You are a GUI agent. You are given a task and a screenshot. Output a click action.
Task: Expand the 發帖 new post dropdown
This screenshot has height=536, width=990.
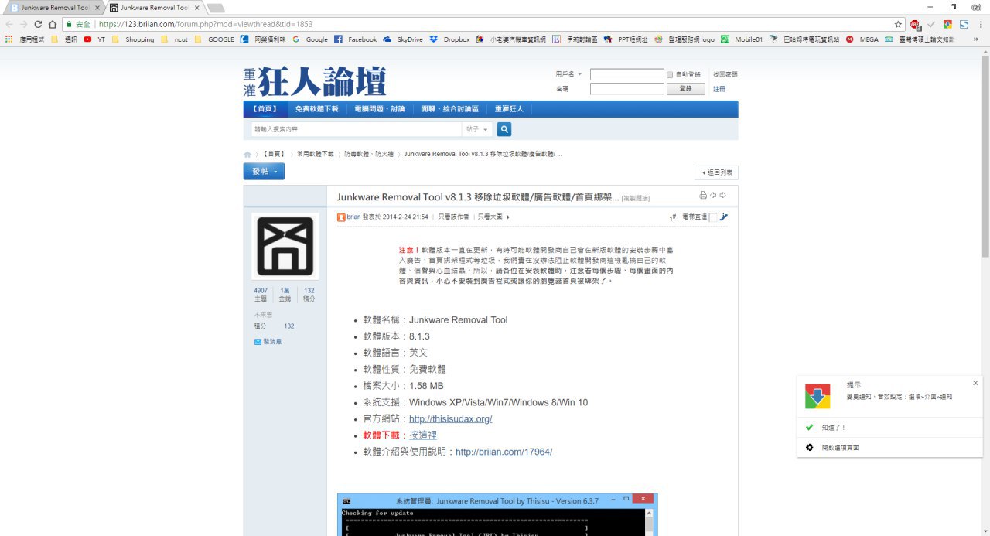[x=264, y=171]
